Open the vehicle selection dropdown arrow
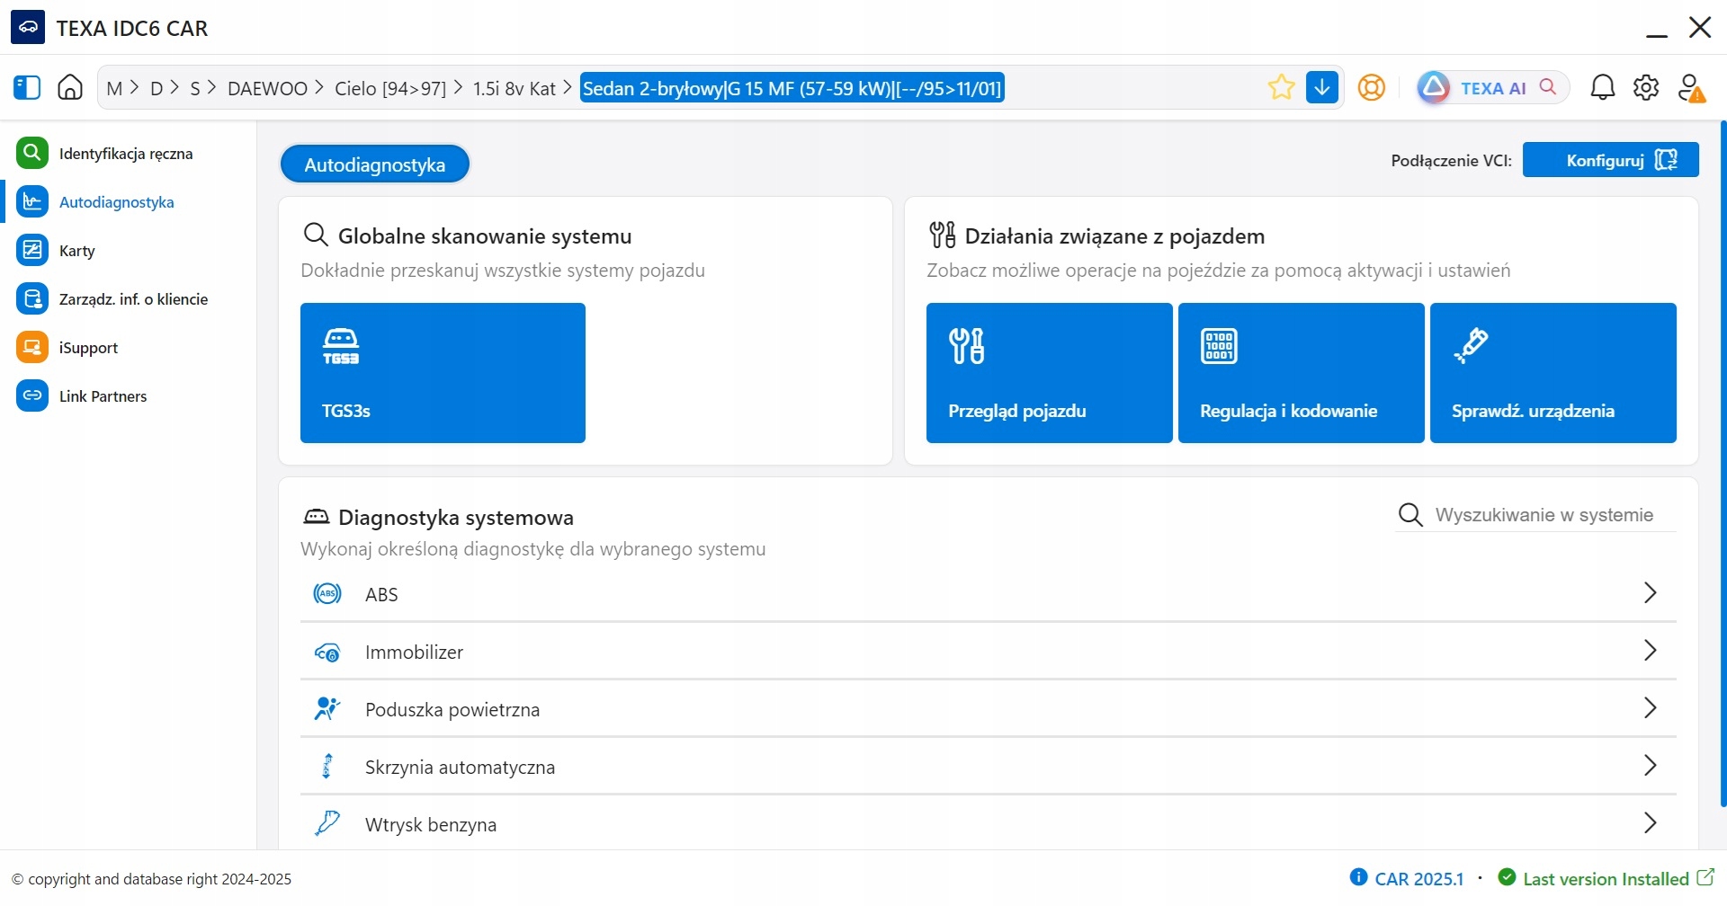Screen dimensions: 1727x906 pos(1322,87)
